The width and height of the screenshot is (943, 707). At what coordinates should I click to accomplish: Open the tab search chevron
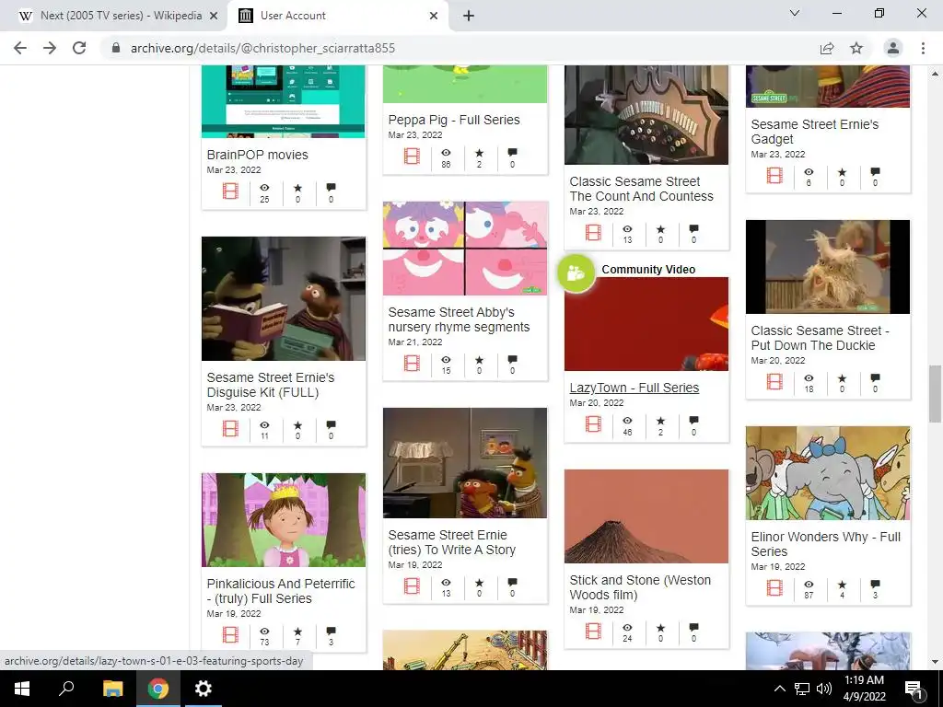point(795,13)
